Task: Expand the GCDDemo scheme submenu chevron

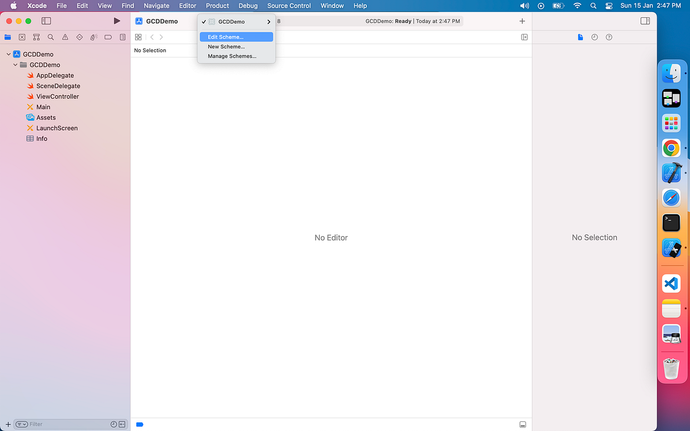Action: pyautogui.click(x=269, y=22)
